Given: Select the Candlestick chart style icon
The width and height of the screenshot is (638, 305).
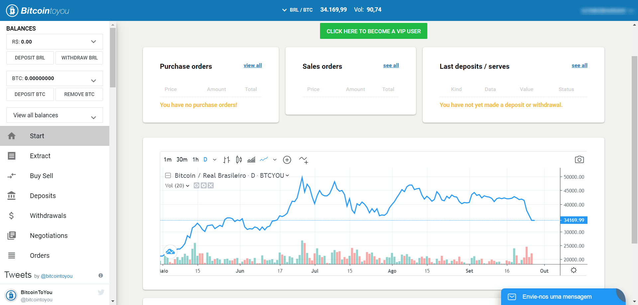Looking at the screenshot, I should tap(239, 160).
